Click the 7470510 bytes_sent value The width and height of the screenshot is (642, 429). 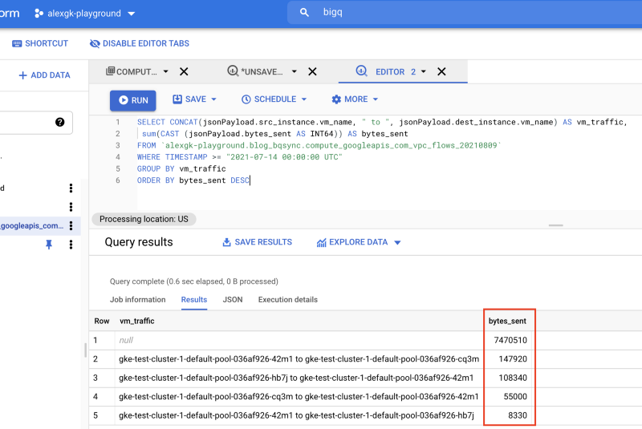click(510, 340)
